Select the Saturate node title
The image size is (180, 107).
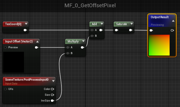[121, 24]
